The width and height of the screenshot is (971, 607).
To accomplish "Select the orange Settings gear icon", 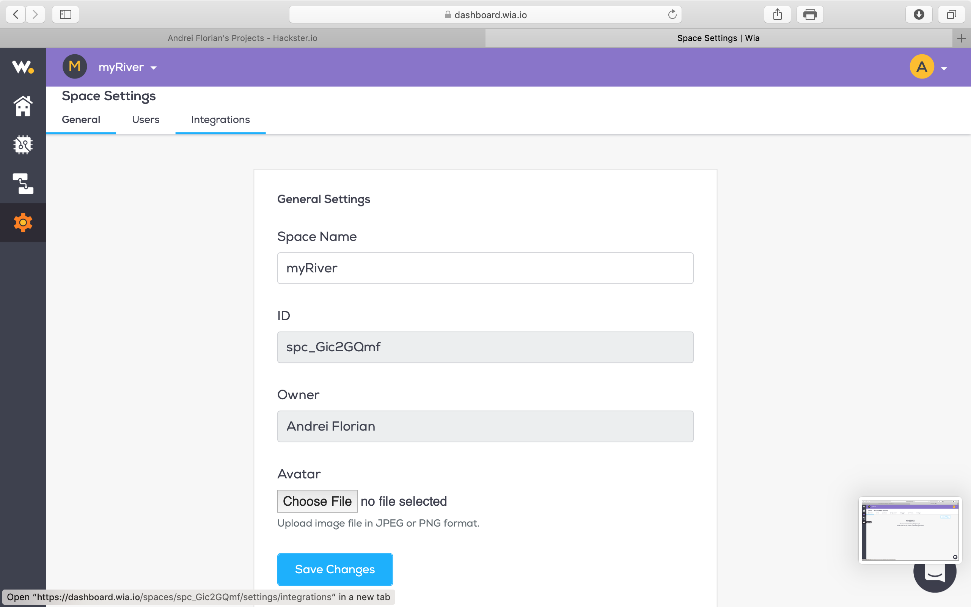I will (23, 222).
